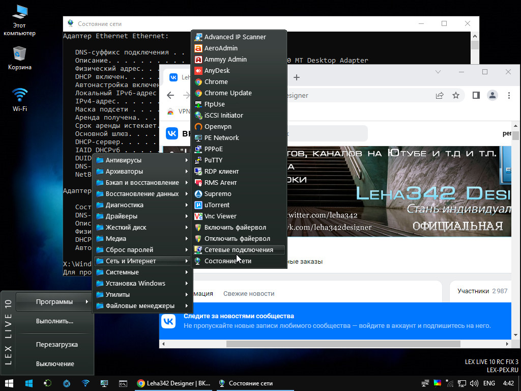Open Chrome side panel icon
Viewport: 521px width, 391px height.
pyautogui.click(x=476, y=95)
